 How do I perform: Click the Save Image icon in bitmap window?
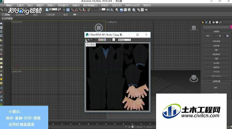86,40
